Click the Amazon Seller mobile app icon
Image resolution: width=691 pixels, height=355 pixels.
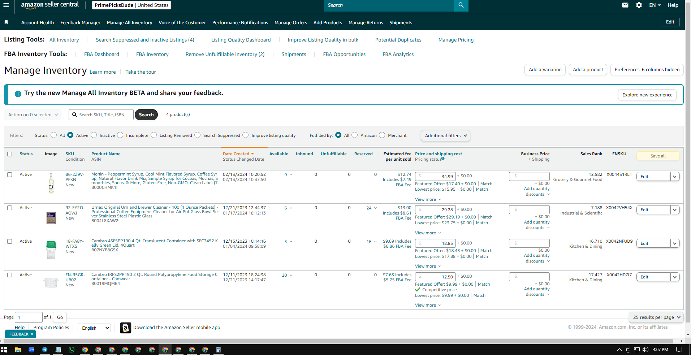click(126, 328)
